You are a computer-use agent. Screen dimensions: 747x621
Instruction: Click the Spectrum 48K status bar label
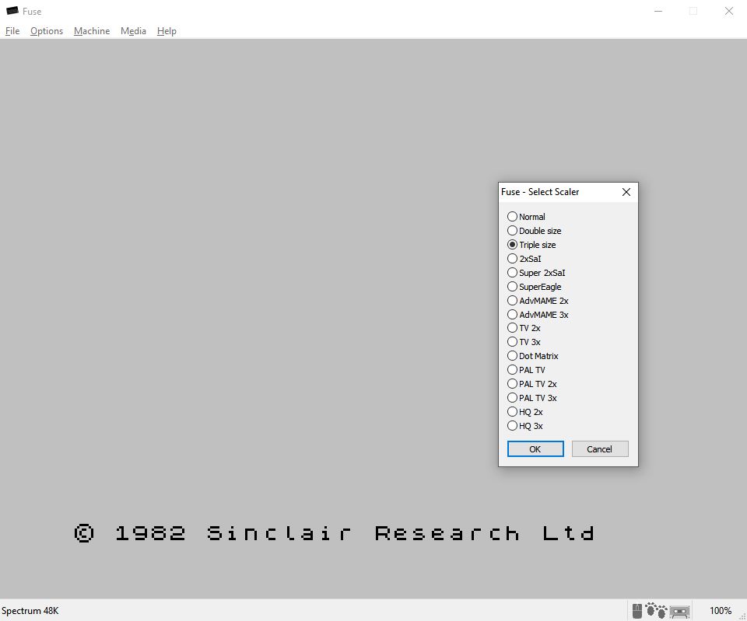pyautogui.click(x=29, y=610)
